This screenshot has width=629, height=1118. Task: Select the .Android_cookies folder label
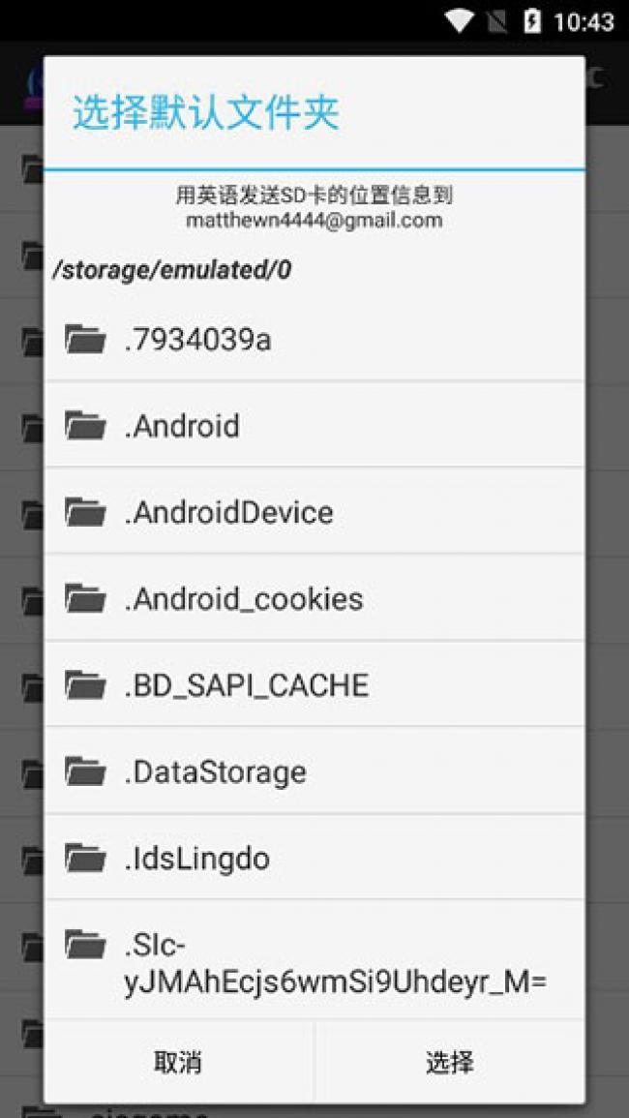pyautogui.click(x=244, y=599)
